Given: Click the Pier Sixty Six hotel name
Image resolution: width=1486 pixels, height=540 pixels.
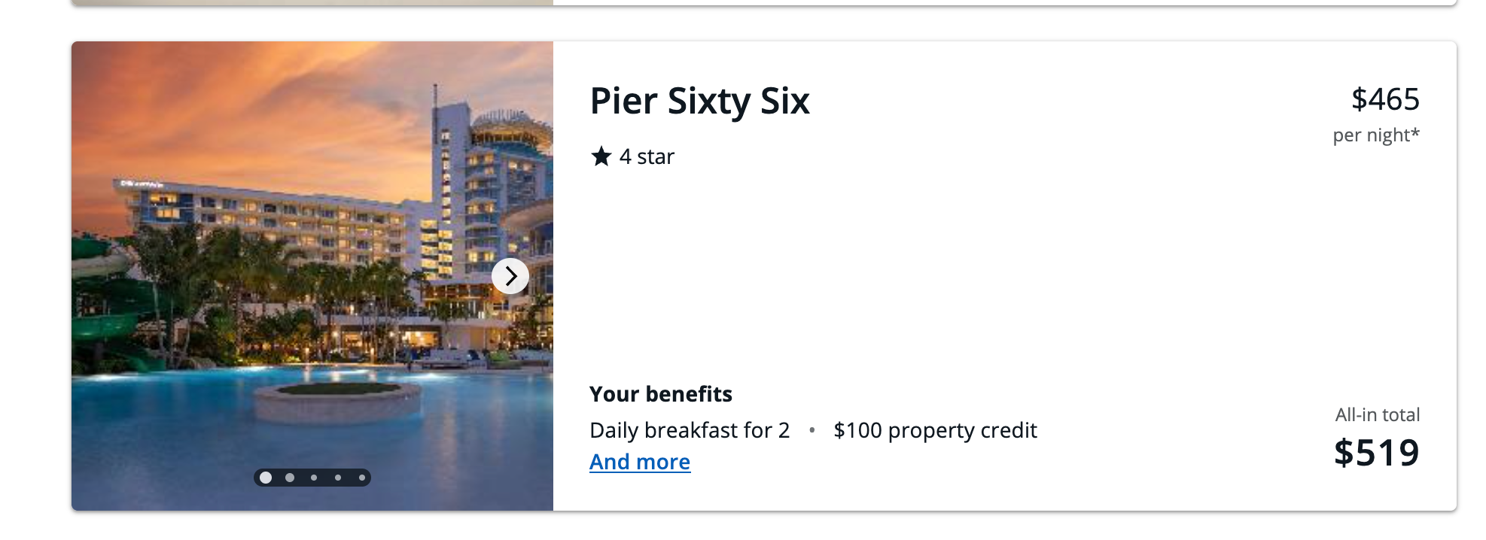Looking at the screenshot, I should (699, 101).
